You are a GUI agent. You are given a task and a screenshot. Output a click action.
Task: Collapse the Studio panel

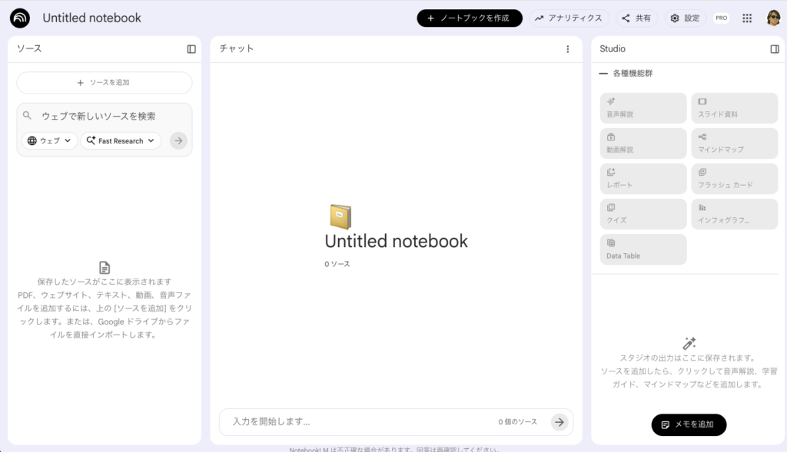(774, 49)
